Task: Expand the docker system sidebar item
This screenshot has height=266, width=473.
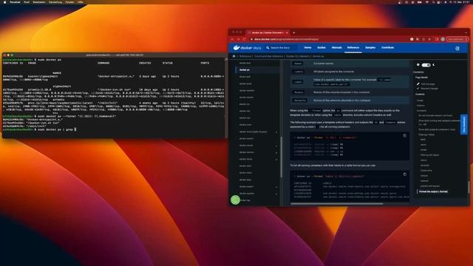Action: click(x=276, y=194)
